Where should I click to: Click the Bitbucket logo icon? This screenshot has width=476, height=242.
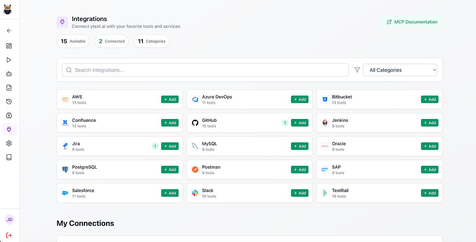(x=325, y=99)
